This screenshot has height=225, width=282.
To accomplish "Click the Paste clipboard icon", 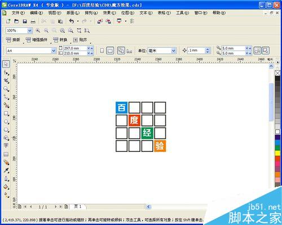I will coord(60,21).
